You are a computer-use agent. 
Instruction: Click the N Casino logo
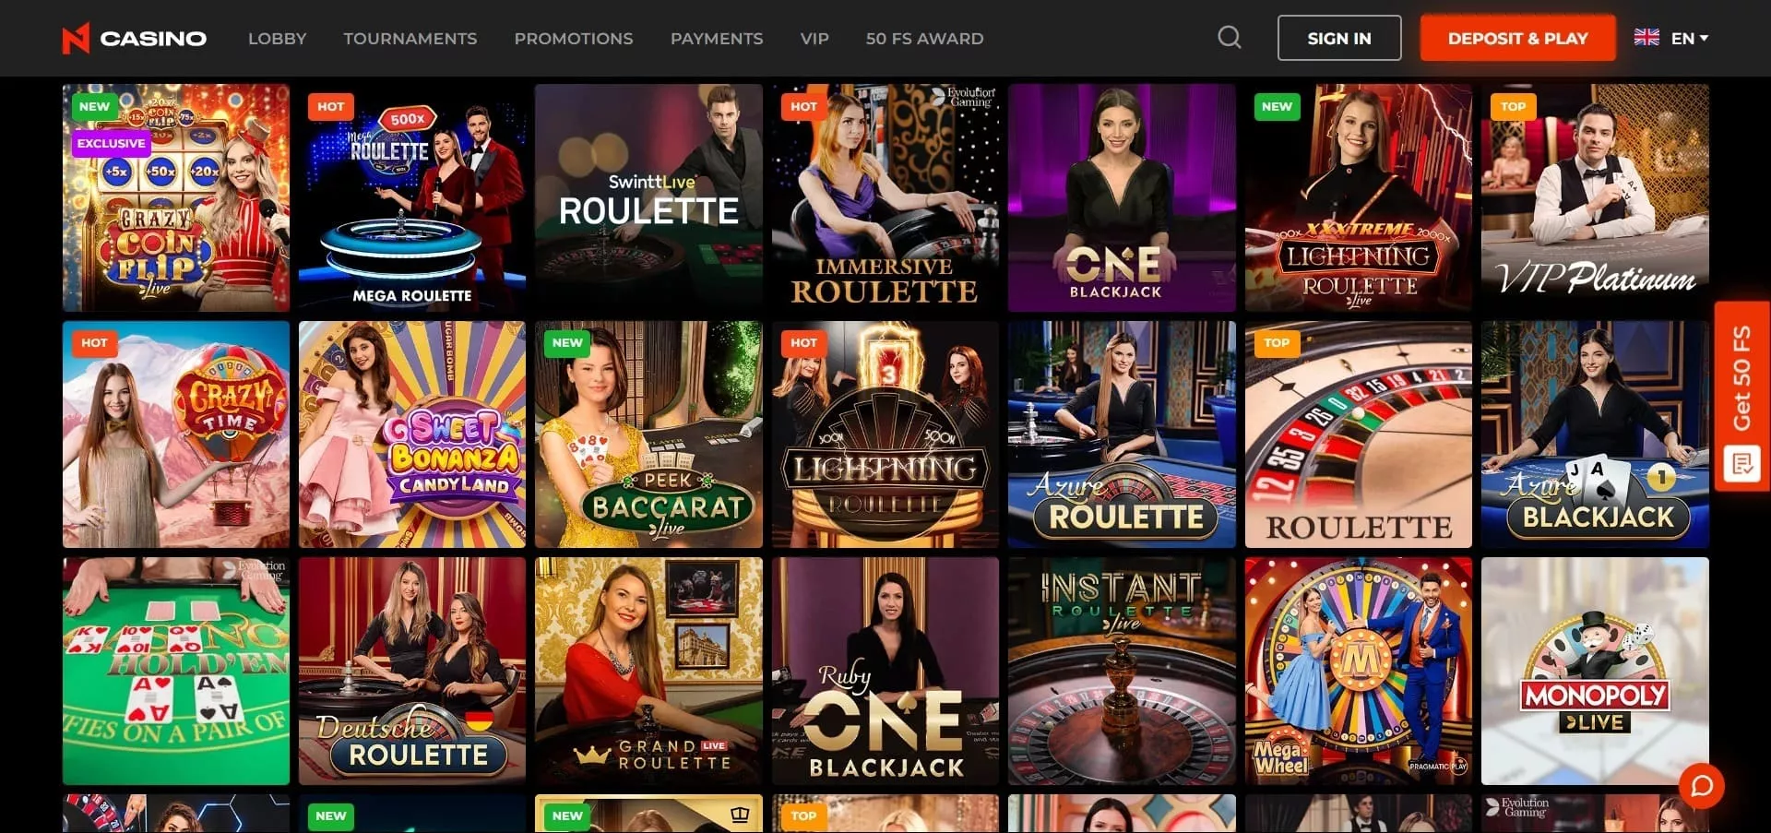pos(135,39)
